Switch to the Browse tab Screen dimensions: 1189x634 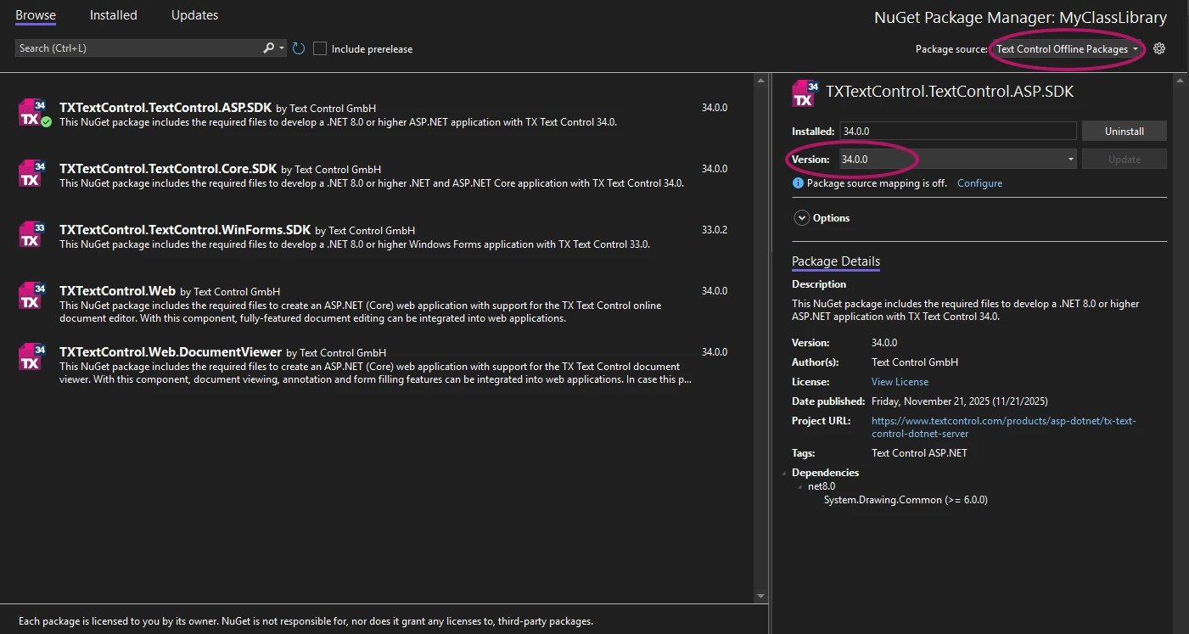point(36,15)
